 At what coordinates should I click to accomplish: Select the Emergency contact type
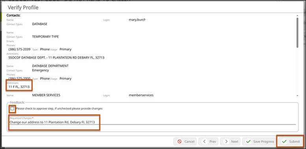pyautogui.click(x=40, y=71)
